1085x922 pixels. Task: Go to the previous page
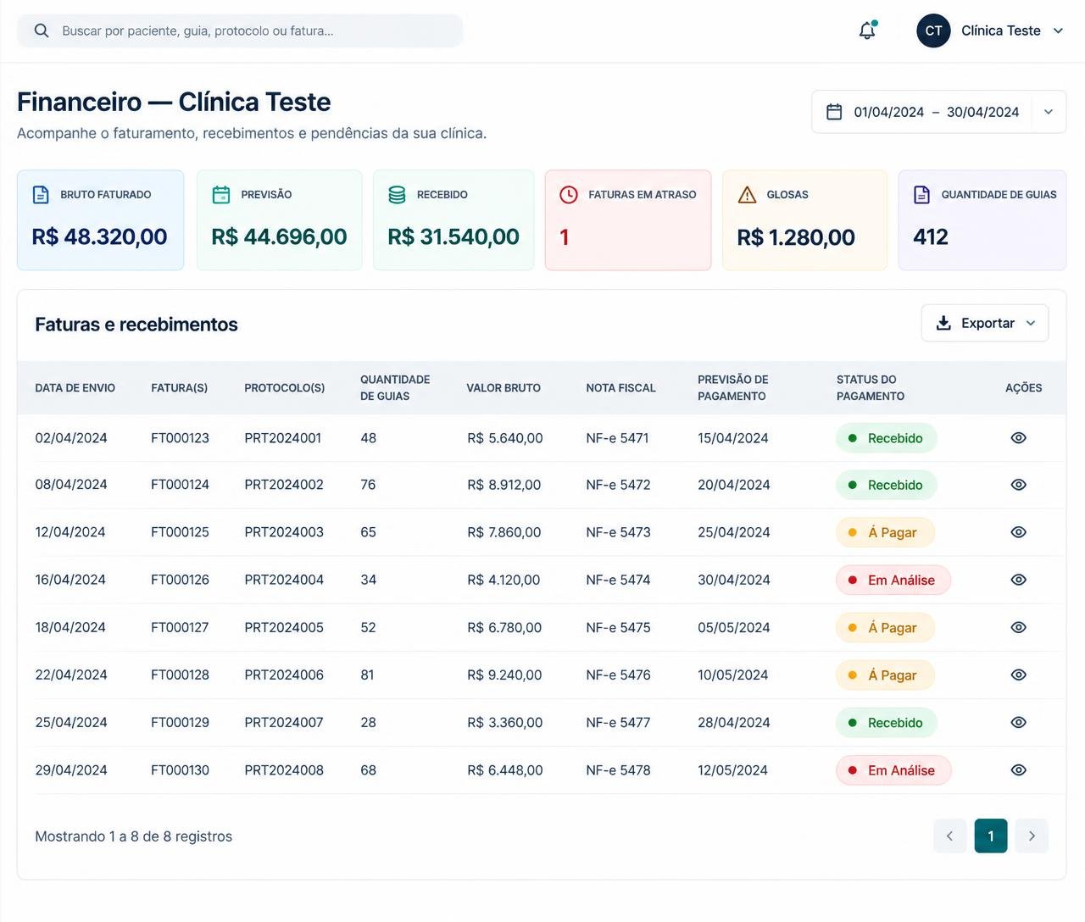tap(949, 836)
